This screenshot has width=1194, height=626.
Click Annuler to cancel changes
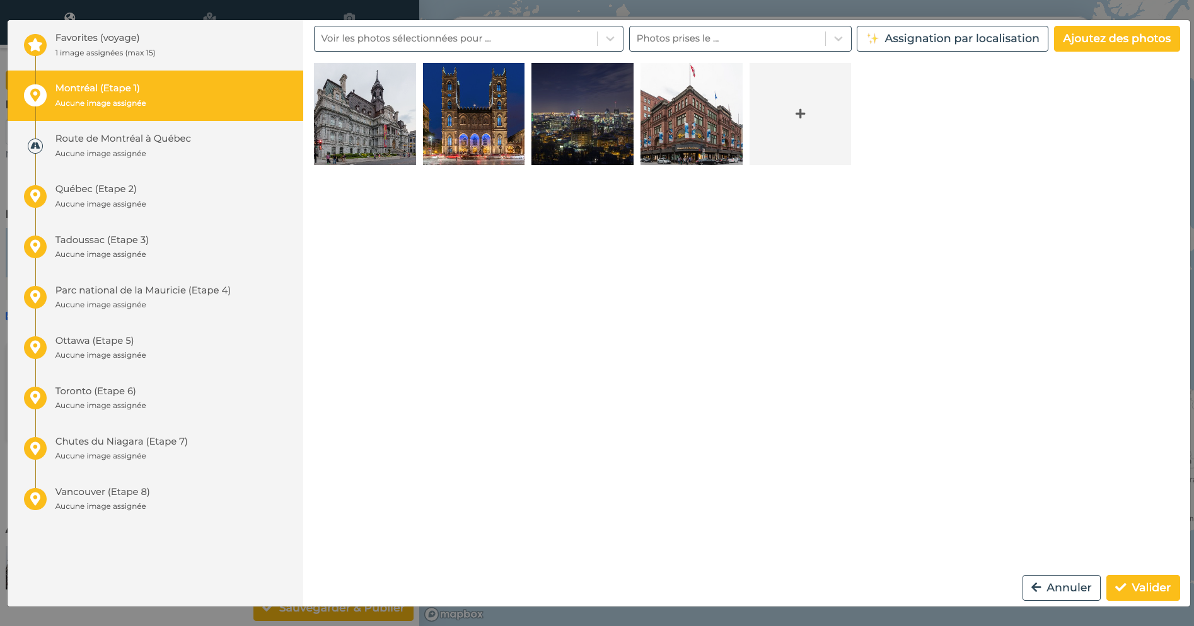(1061, 588)
